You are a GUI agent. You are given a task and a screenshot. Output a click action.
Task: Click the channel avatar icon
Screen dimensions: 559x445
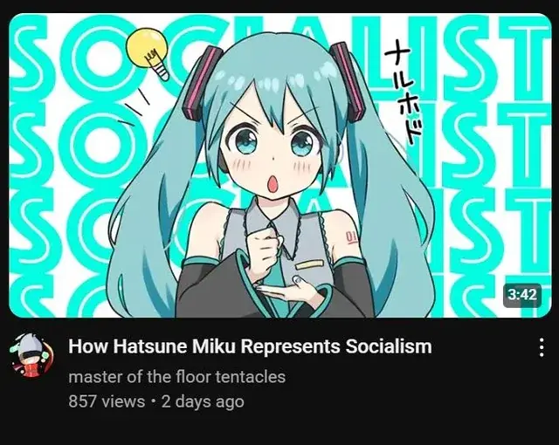point(31,354)
